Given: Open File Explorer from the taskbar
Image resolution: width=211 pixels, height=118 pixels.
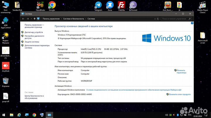Looking at the screenshot, I should 11,115.
